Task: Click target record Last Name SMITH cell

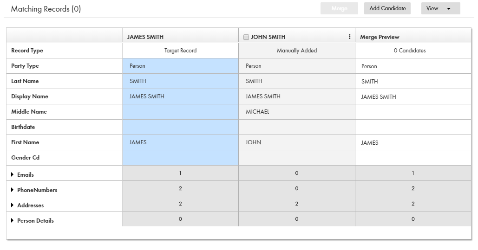Action: click(180, 81)
